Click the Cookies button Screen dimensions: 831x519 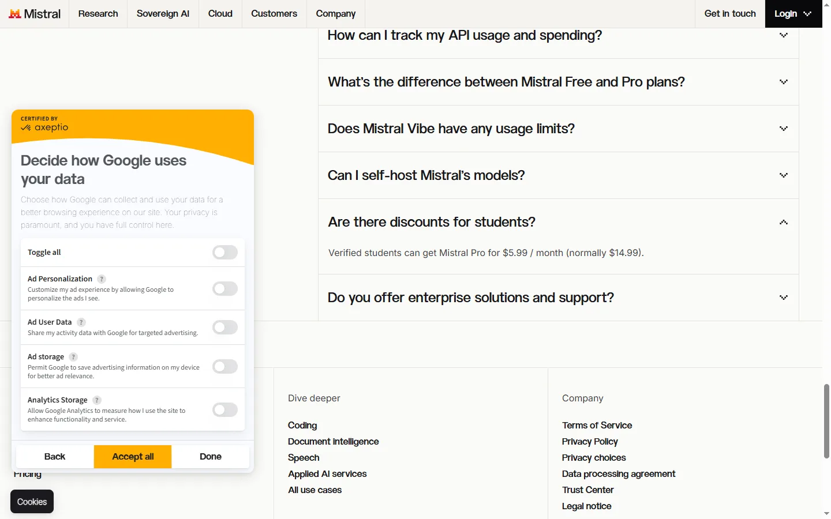pos(32,502)
